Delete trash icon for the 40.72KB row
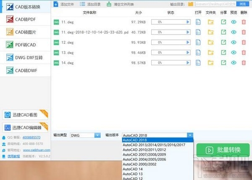The image size is (252, 180). coord(244,32)
